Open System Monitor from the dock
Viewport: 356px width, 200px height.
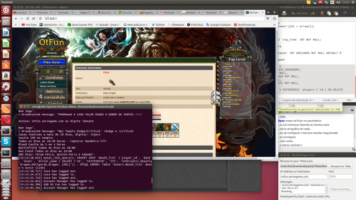click(x=6, y=152)
